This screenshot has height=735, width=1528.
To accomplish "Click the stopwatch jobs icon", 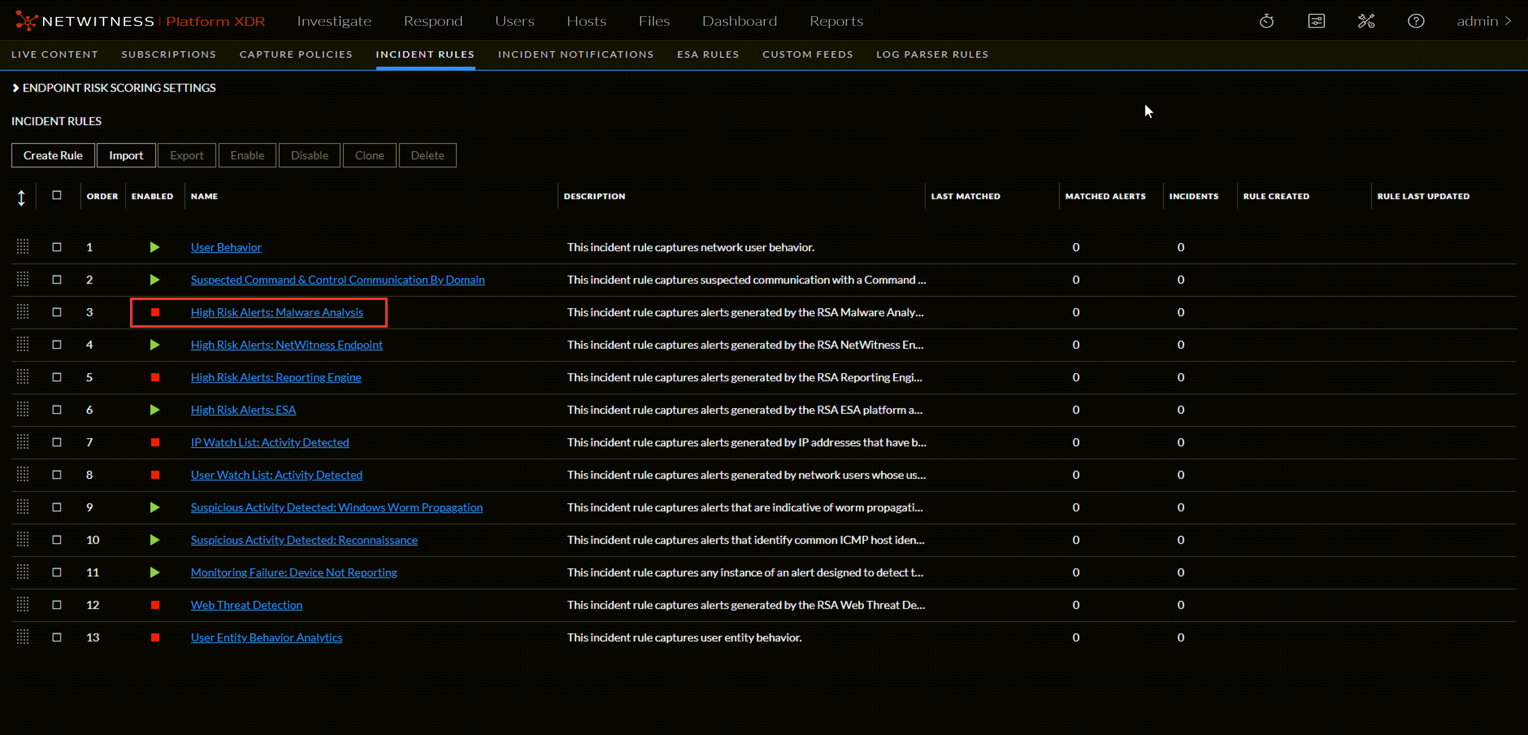I will click(1267, 21).
